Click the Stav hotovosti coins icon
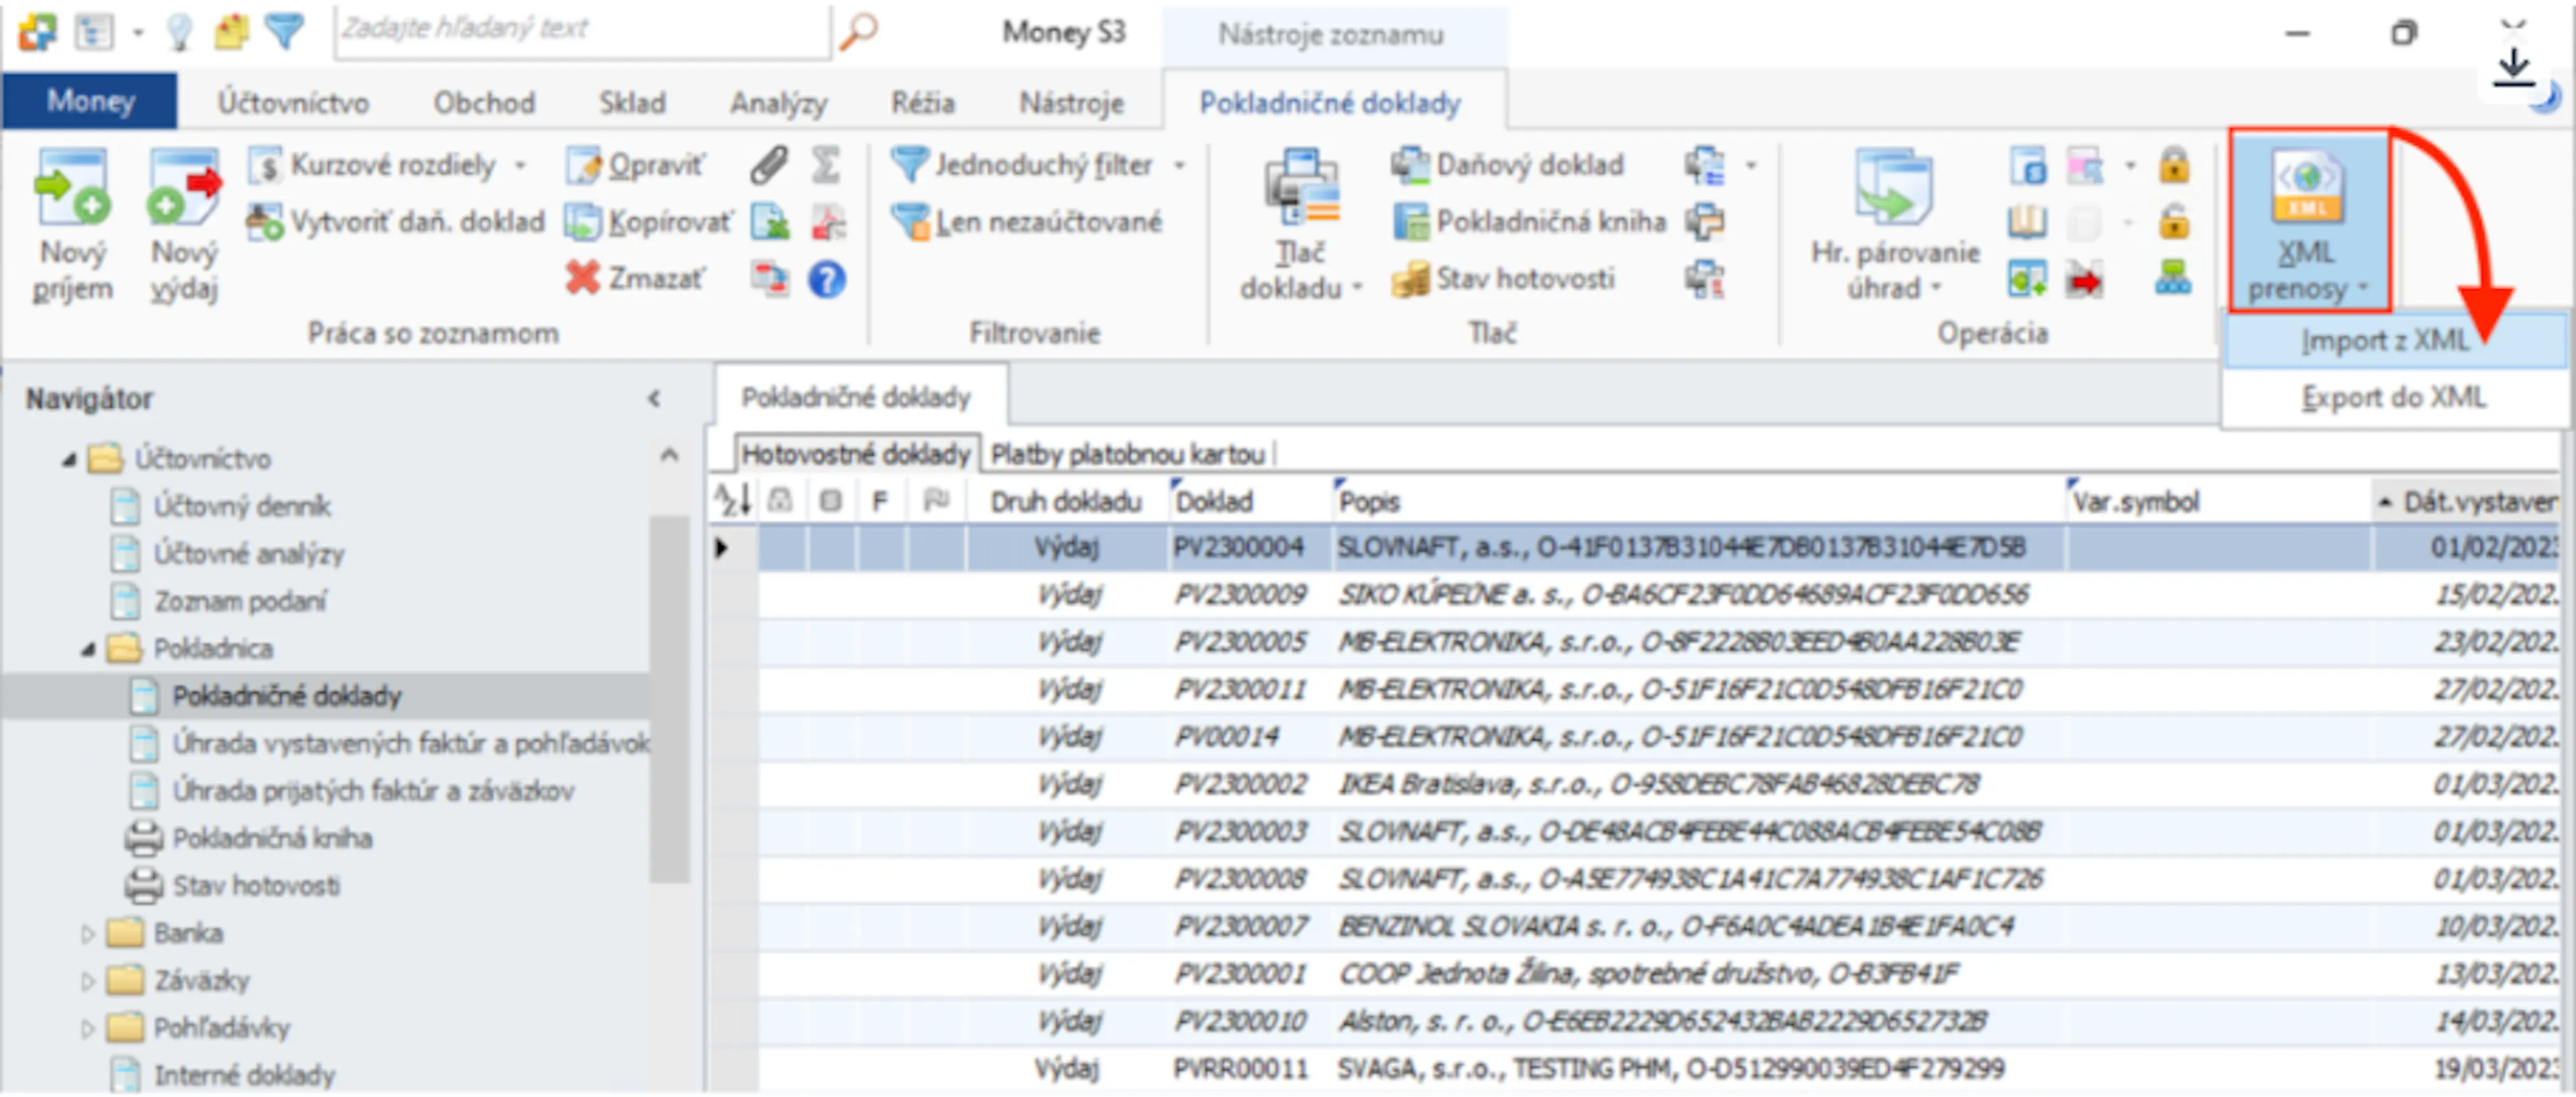This screenshot has height=1097, width=2576. (x=1410, y=279)
